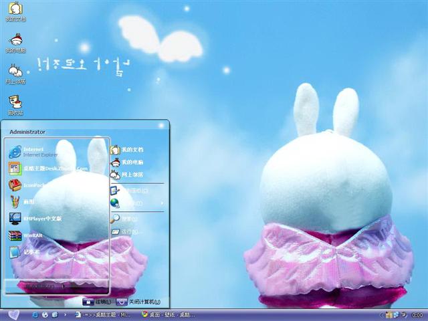Image resolution: width=428 pixels, height=321 pixels.
Task: Open the Recycle Bin (回收站) desktop icon
Action: click(15, 102)
